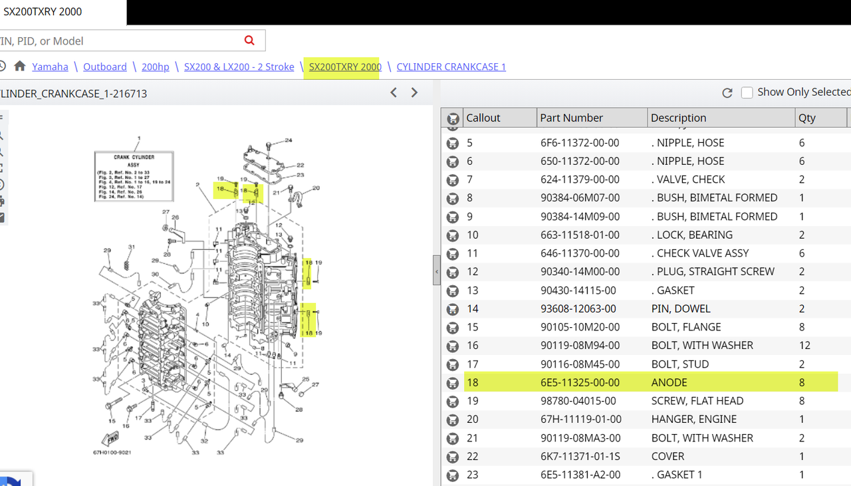Add callout 21 bolt with washer to cart
This screenshot has height=486, width=851.
pyautogui.click(x=453, y=438)
